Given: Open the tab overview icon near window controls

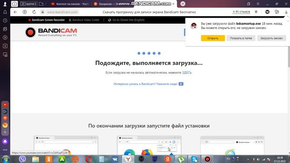Looking at the screenshot, I should [248, 4].
